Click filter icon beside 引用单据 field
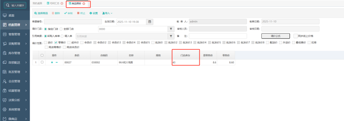 171,36
